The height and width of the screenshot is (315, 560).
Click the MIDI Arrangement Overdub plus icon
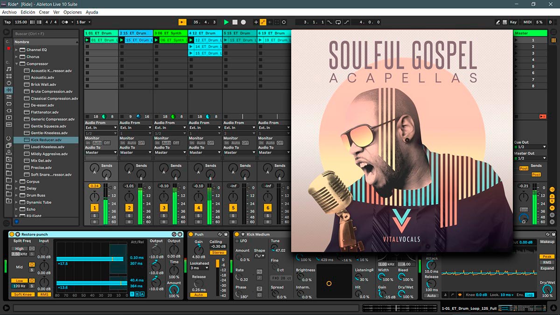(x=256, y=22)
